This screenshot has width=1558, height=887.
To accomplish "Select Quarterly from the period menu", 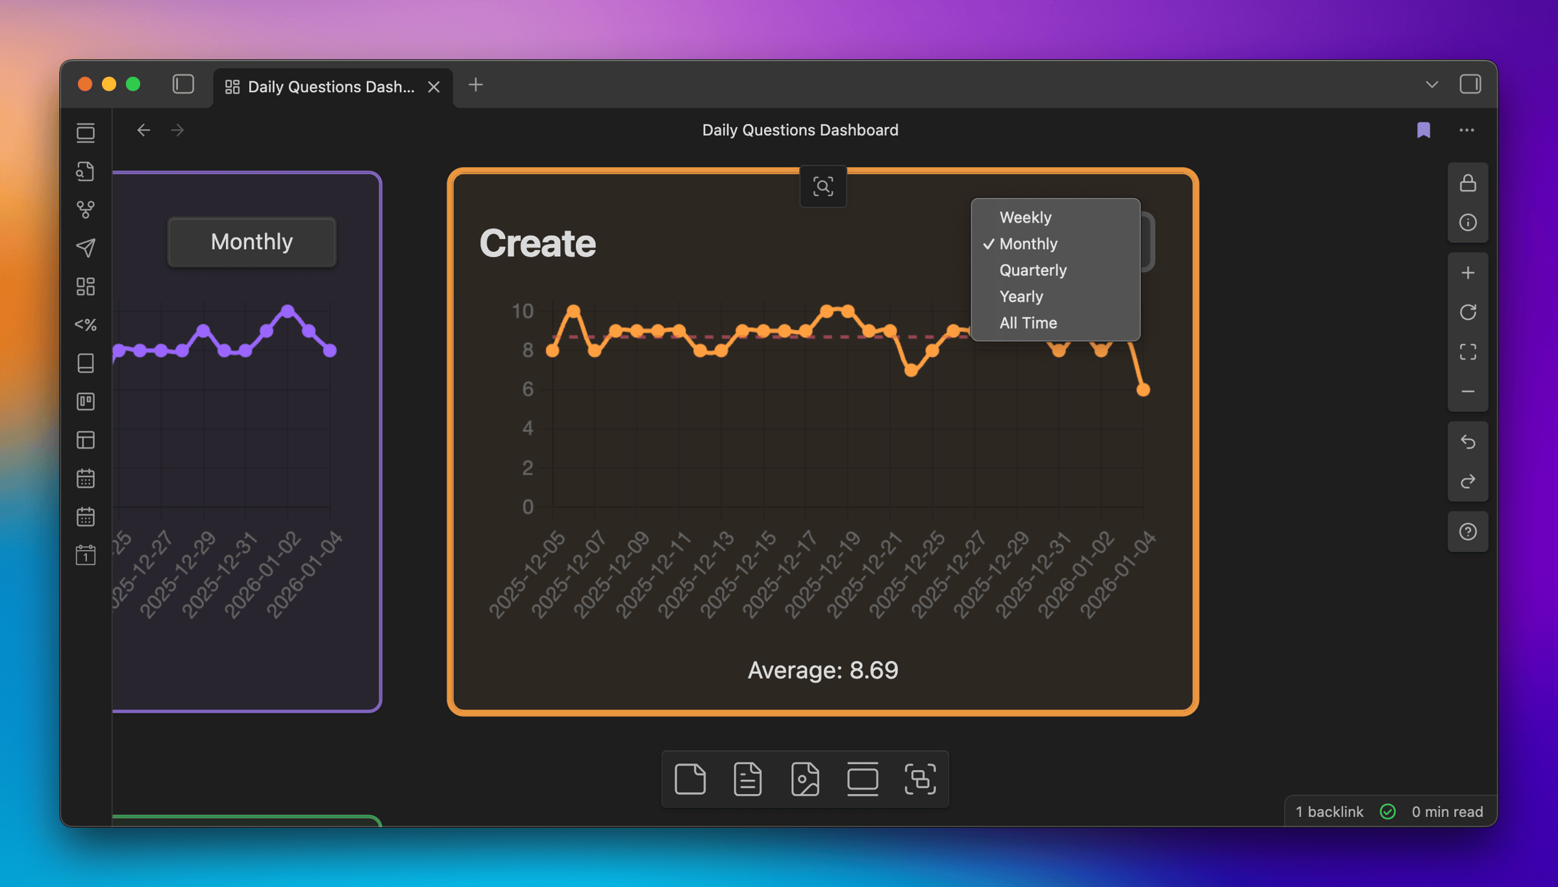I will (x=1032, y=270).
